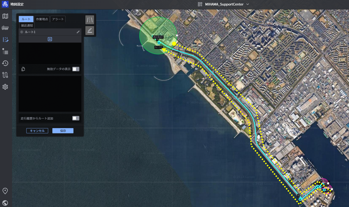Click the pencil edit icon for ルート1
The height and width of the screenshot is (207, 349).
tap(78, 32)
